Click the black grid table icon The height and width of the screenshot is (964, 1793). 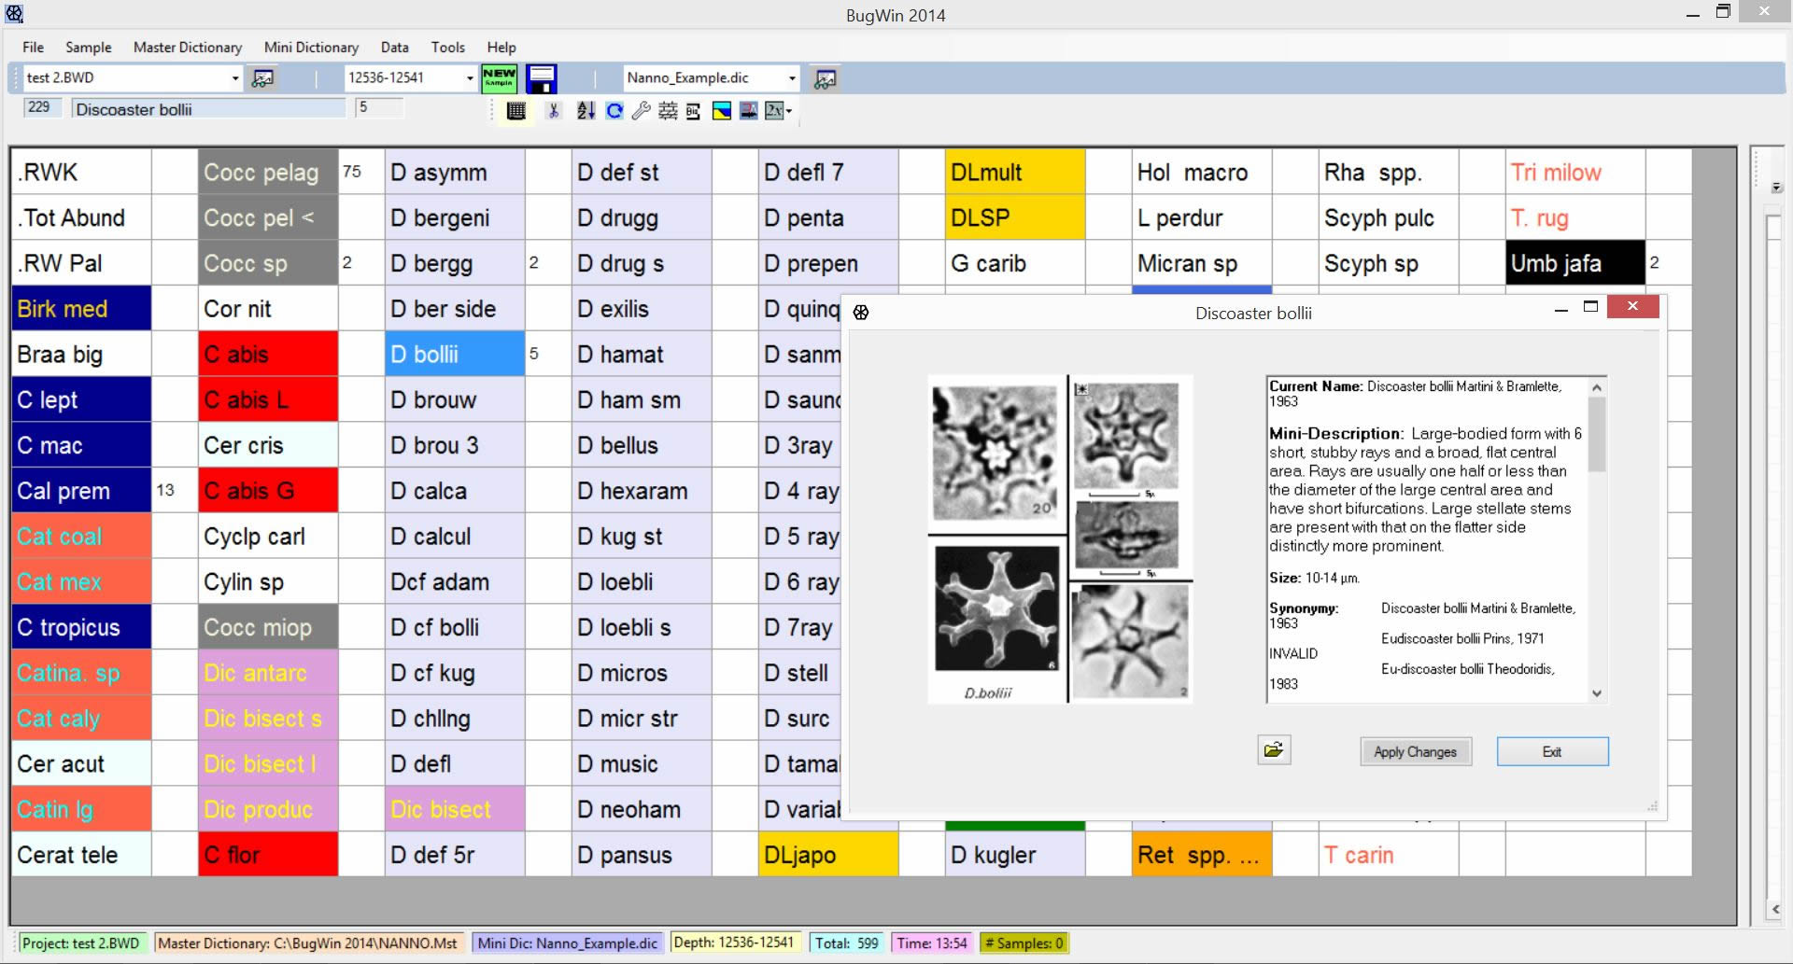[x=515, y=111]
